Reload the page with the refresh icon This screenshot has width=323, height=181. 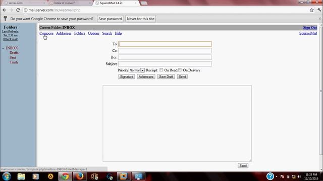click(x=18, y=10)
